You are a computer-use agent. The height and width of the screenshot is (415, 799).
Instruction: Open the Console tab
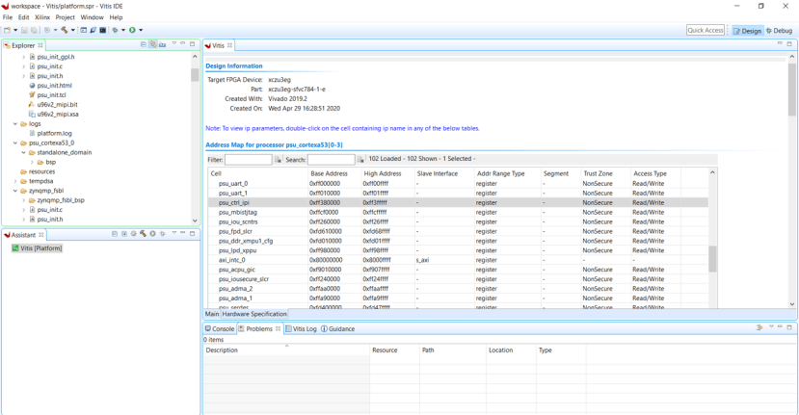[x=220, y=329]
